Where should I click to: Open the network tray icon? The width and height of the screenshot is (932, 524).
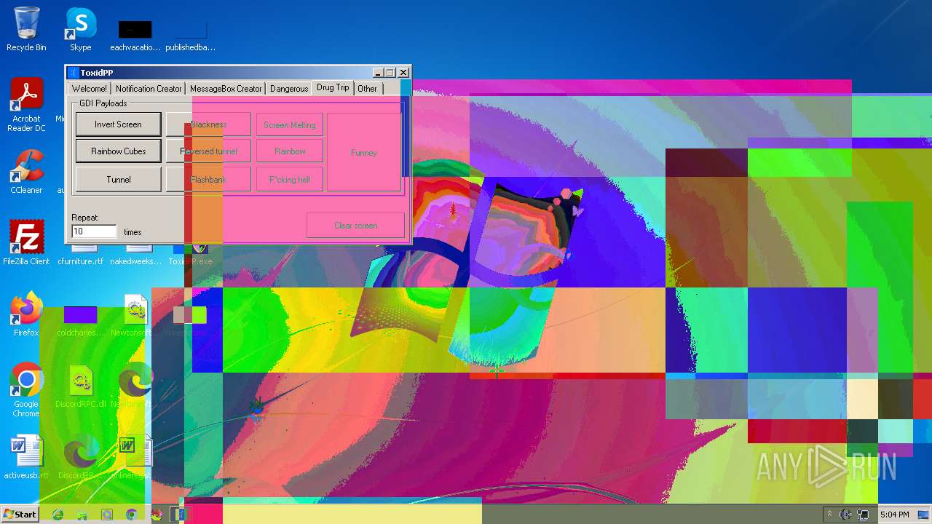point(863,515)
